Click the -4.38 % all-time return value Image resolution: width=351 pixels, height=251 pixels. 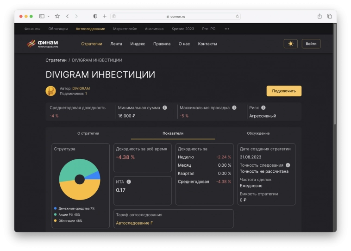(125, 157)
